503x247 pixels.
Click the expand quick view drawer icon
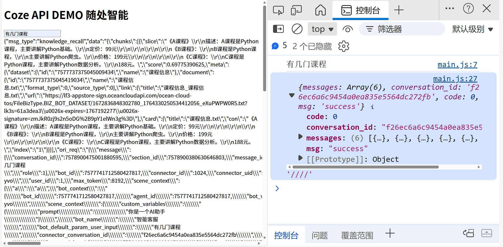(x=487, y=233)
